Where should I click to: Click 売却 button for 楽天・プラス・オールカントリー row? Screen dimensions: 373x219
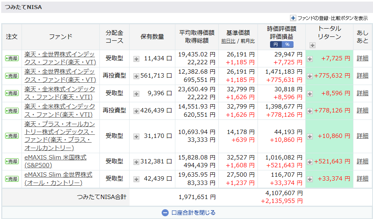coord(12,136)
